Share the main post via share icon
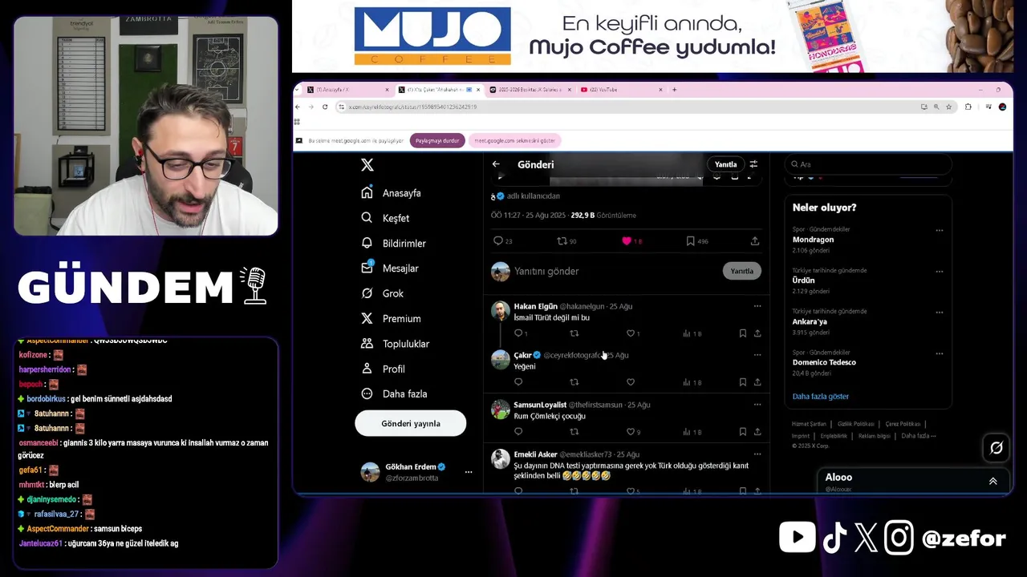 tap(755, 240)
